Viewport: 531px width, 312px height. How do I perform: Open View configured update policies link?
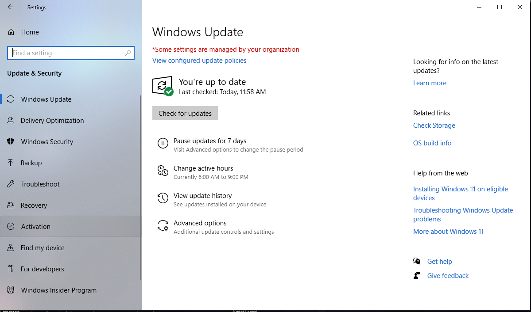[199, 61]
